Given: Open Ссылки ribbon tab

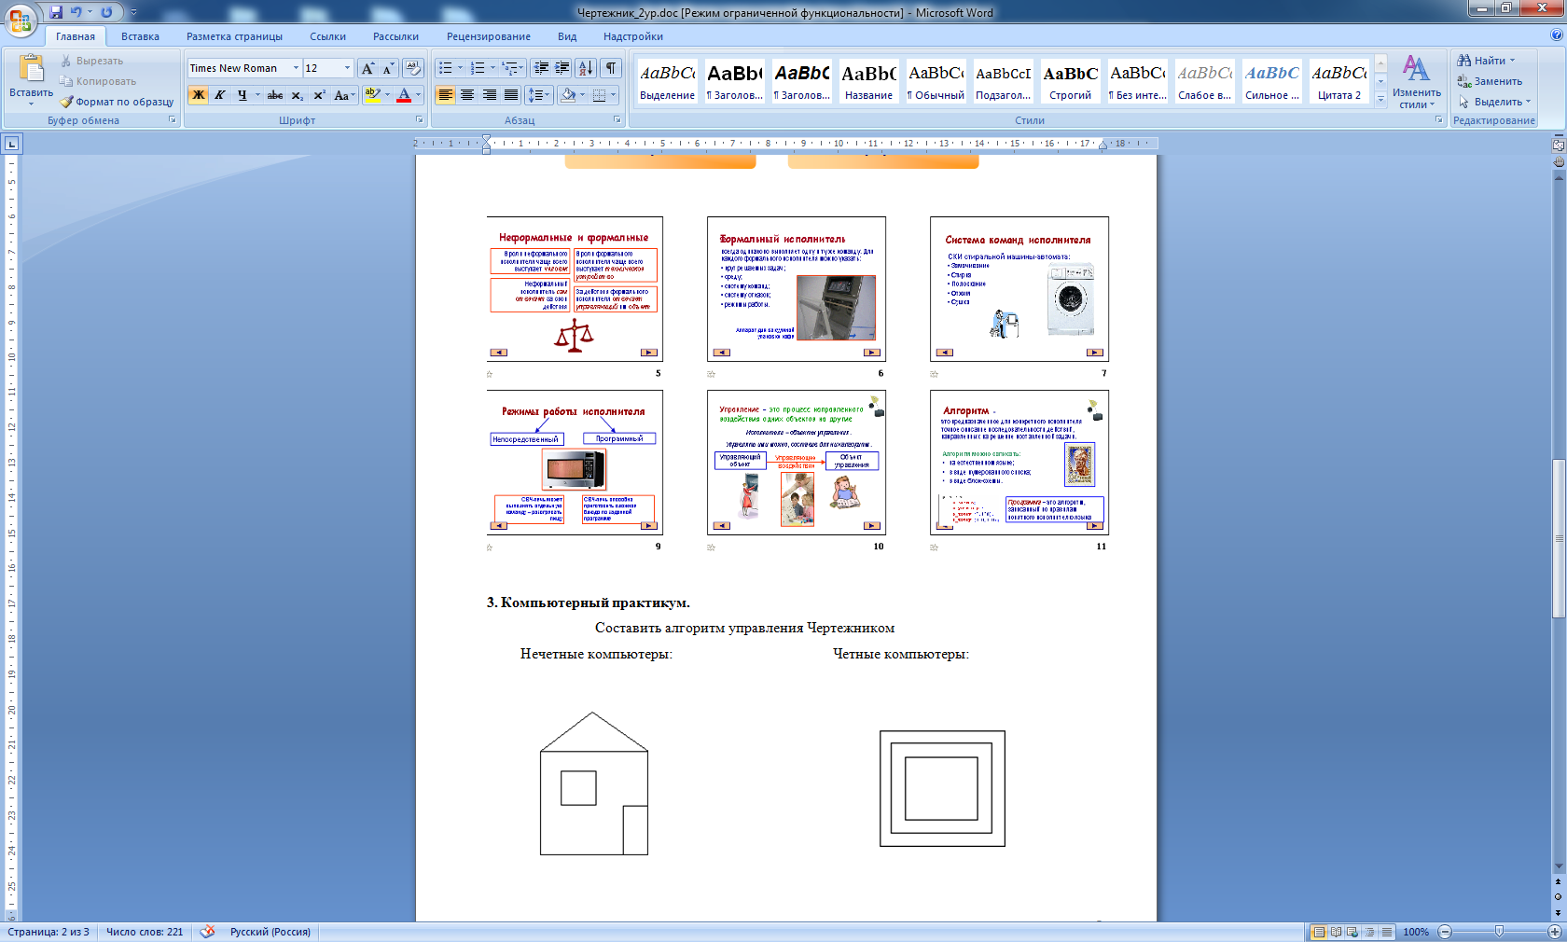Looking at the screenshot, I should pyautogui.click(x=327, y=36).
